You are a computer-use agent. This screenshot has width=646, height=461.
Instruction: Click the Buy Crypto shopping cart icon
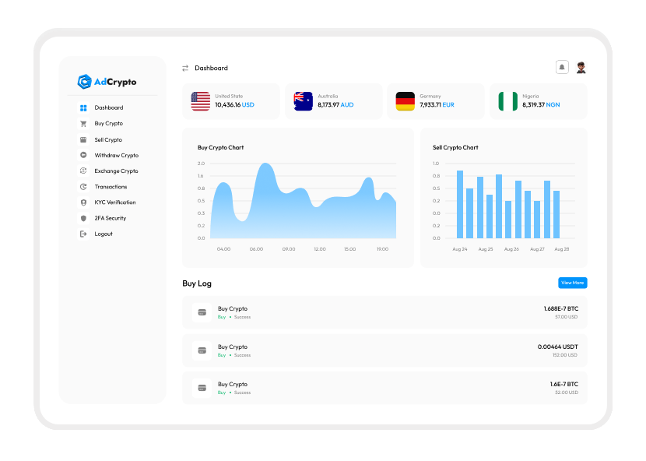point(83,124)
